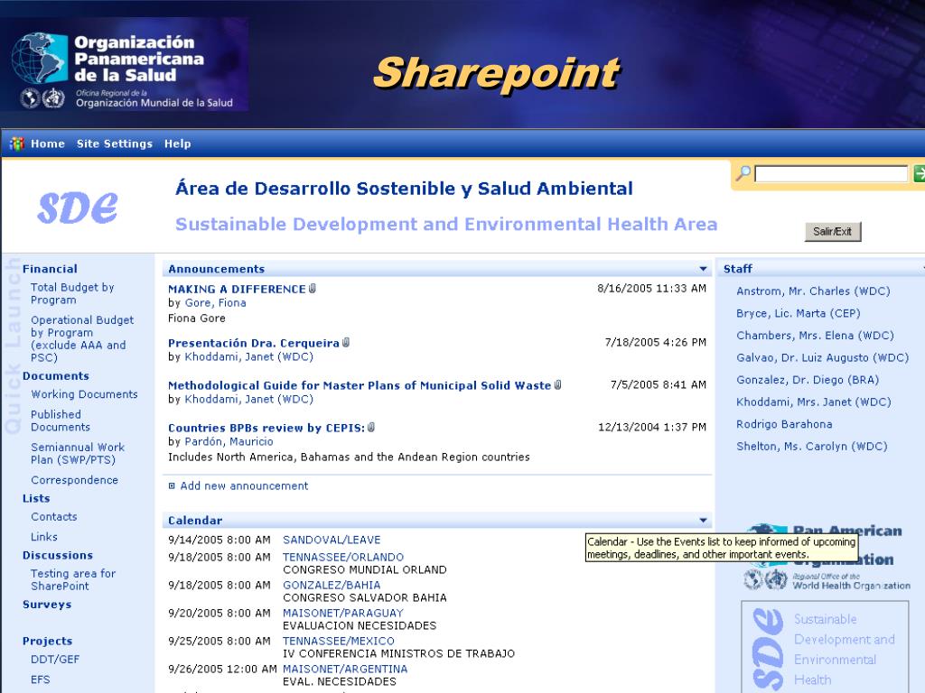Open the Lists heading in Quick Launch
Viewport: 925px width, 693px height.
[36, 498]
